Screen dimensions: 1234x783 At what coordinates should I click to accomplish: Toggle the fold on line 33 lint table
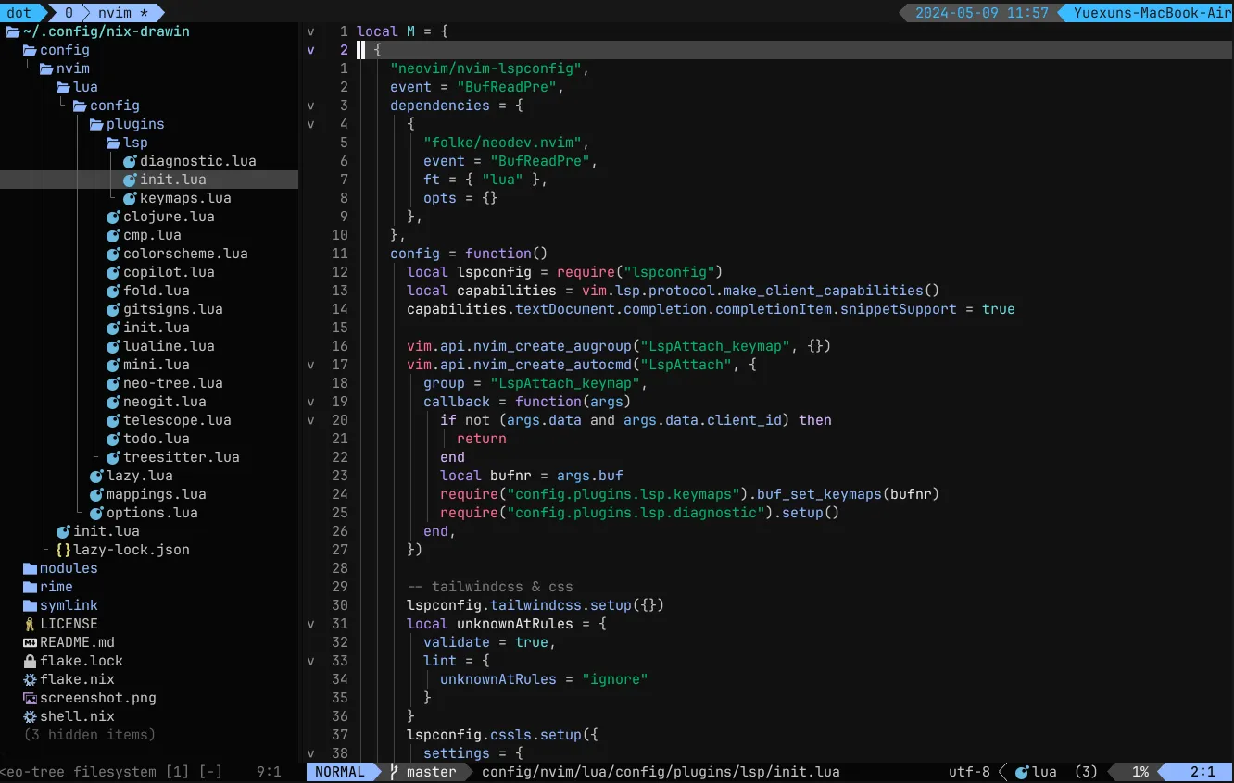(x=310, y=660)
